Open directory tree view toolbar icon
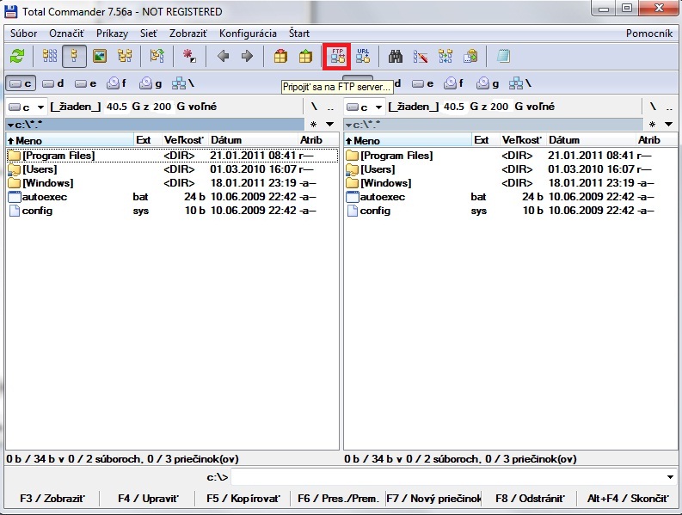This screenshot has height=515, width=682. [x=125, y=56]
